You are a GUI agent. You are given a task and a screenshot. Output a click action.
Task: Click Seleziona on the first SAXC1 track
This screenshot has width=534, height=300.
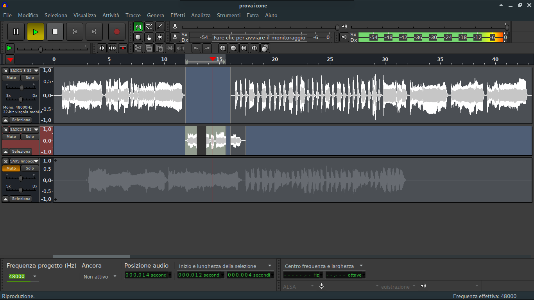click(x=21, y=120)
